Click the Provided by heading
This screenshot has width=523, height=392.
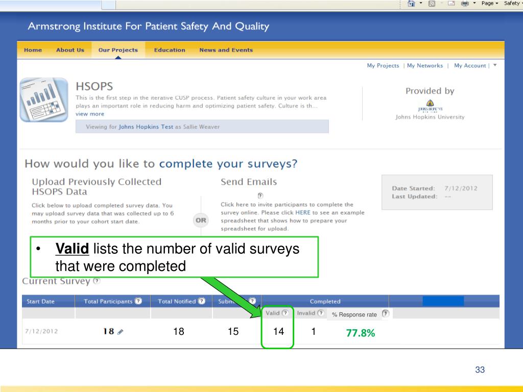[430, 91]
